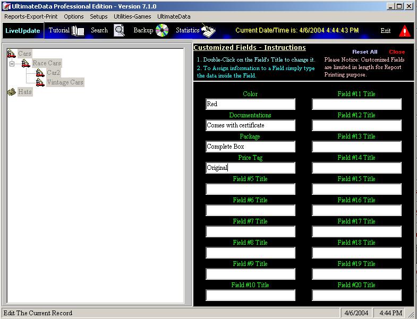
Task: Open the Tutorial book icon
Action: tap(78, 31)
